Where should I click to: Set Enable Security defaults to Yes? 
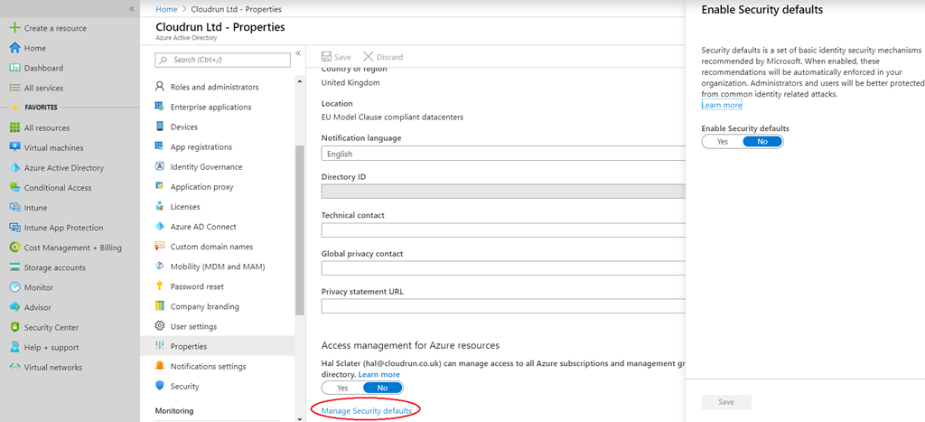pos(722,142)
